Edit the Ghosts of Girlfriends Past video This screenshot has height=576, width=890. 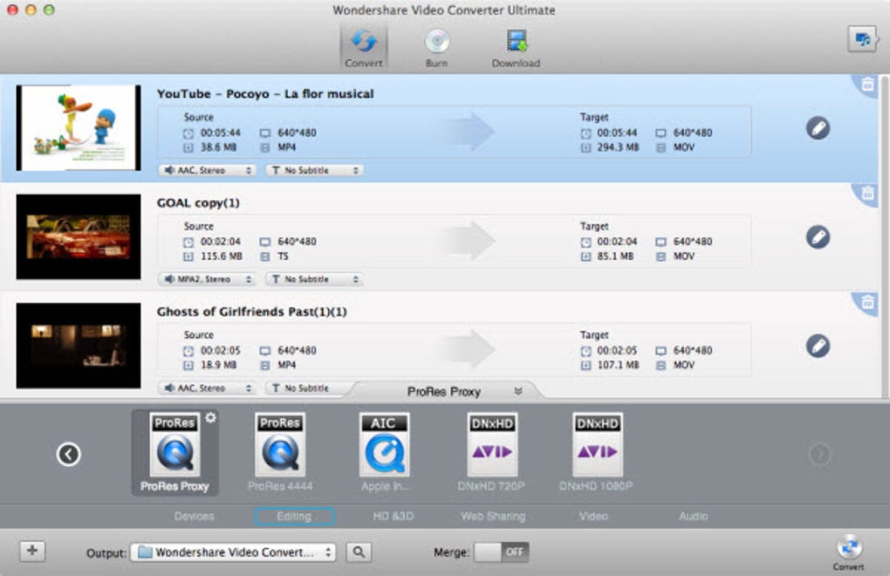[x=818, y=346]
